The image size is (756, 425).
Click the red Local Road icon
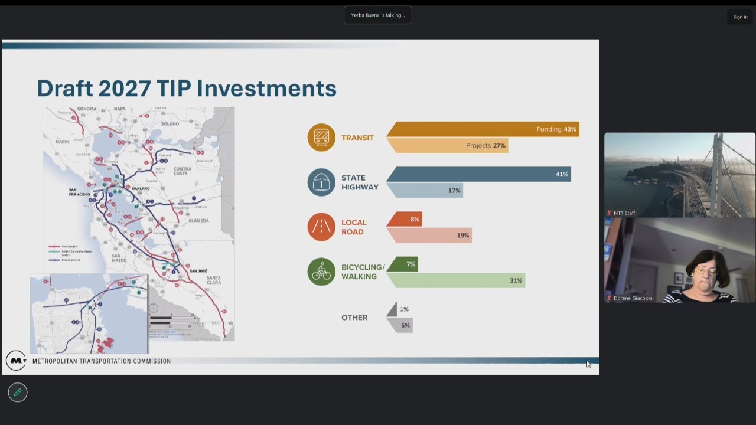321,227
